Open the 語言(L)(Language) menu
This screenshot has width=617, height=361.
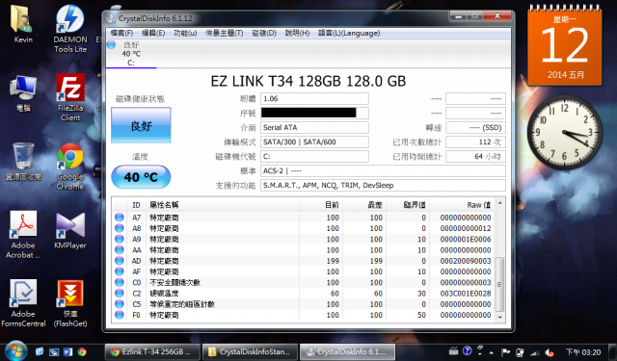[x=349, y=34]
